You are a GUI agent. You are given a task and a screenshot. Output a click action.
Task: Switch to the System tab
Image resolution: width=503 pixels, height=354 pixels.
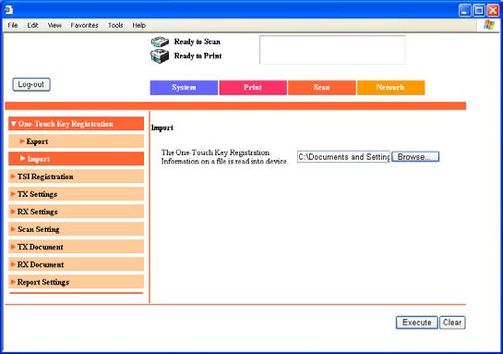[184, 88]
